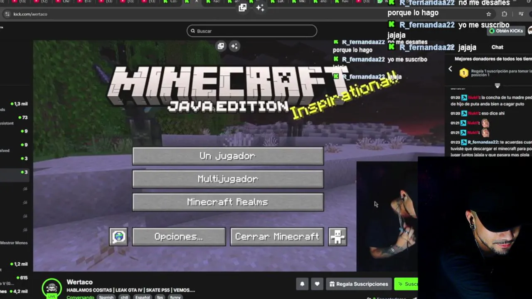Open sidebar channel with 1,2 mil viewers
The height and width of the screenshot is (299, 532).
pyautogui.click(x=14, y=264)
